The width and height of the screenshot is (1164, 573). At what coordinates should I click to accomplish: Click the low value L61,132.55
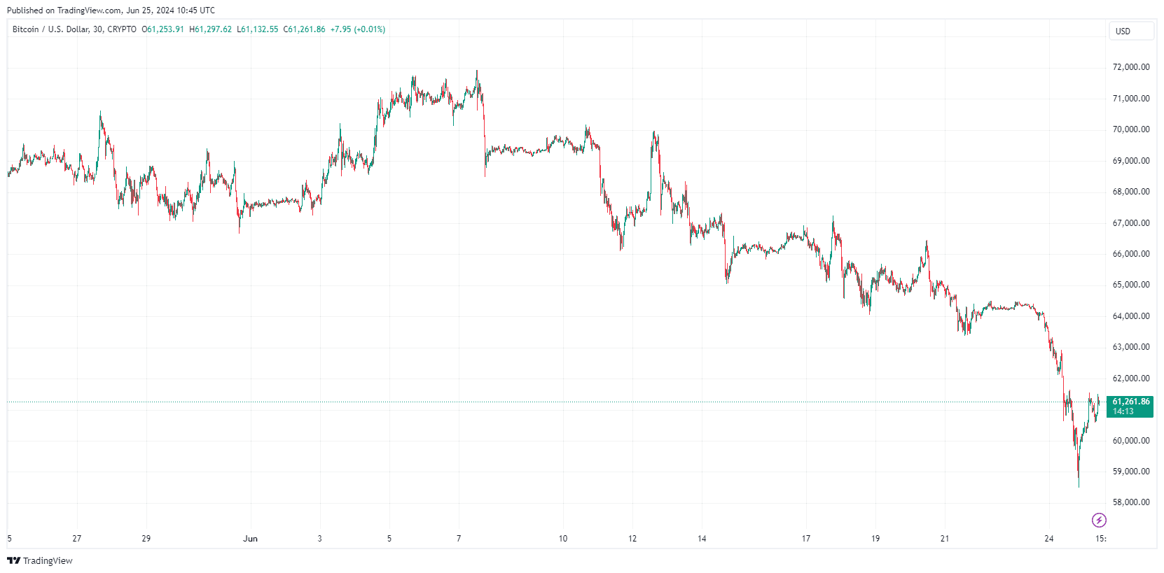point(257,29)
